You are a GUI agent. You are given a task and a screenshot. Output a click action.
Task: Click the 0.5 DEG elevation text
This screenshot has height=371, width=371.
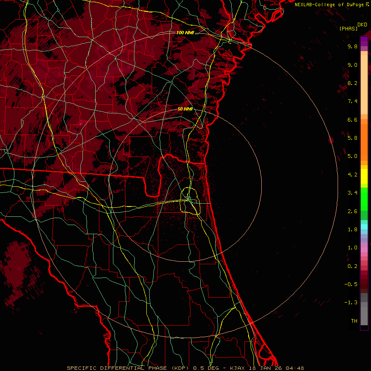point(206,368)
